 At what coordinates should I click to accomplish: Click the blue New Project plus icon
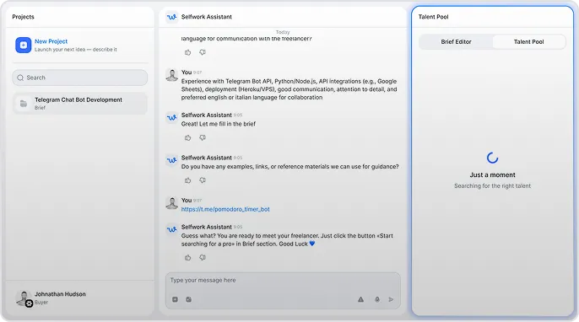pos(24,45)
